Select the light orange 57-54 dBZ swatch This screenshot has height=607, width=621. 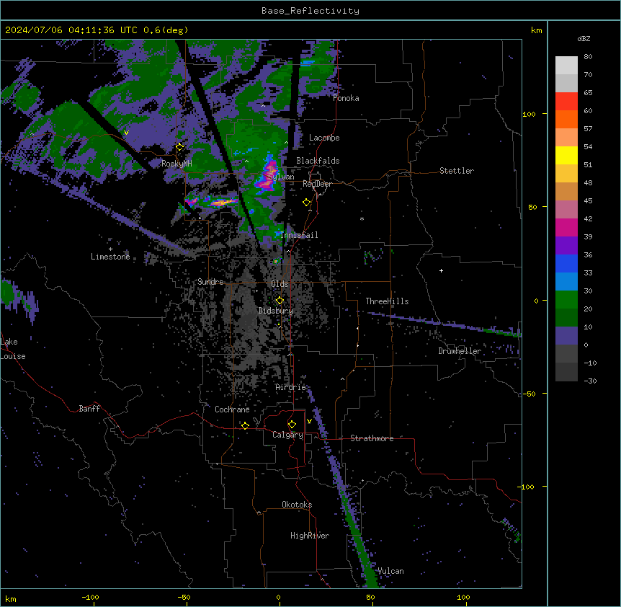coord(566,138)
